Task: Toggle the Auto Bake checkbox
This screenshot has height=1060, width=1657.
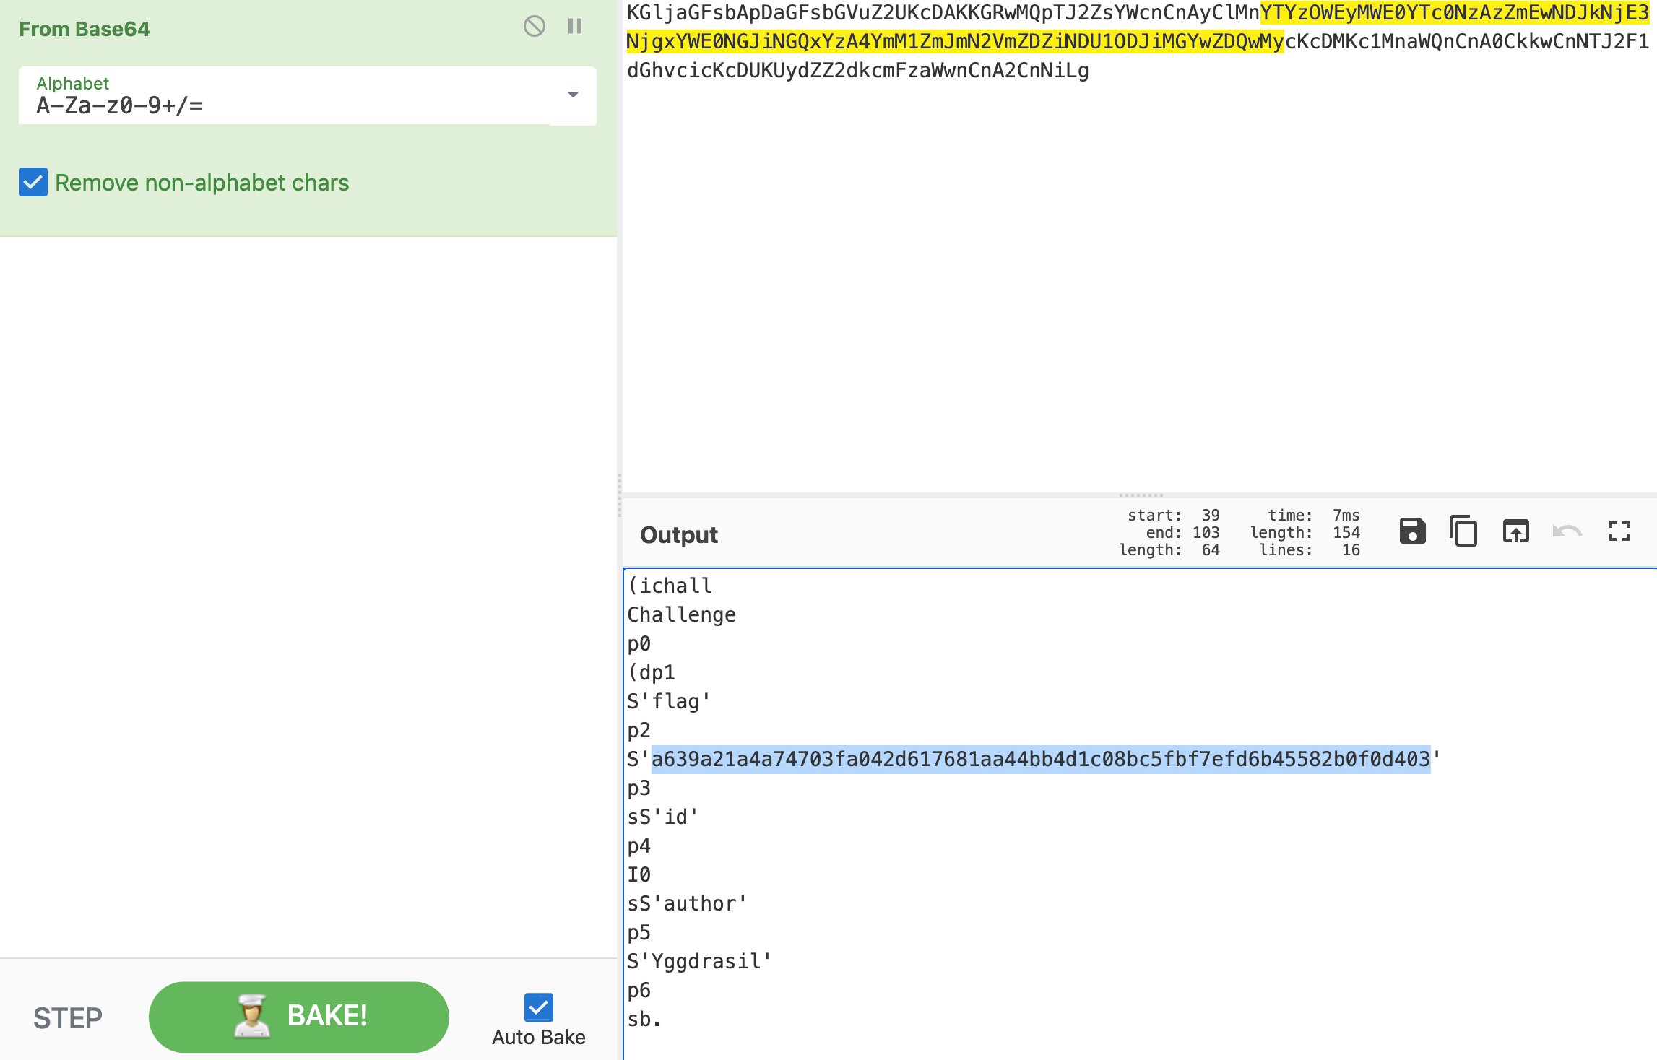Action: [539, 1007]
